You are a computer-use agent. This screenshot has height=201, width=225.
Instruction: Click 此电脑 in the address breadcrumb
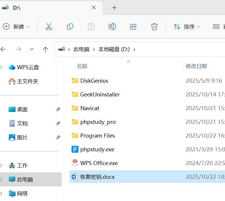81,50
